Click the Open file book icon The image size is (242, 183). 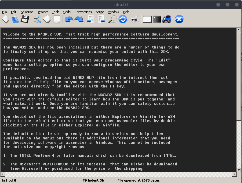(15, 19)
